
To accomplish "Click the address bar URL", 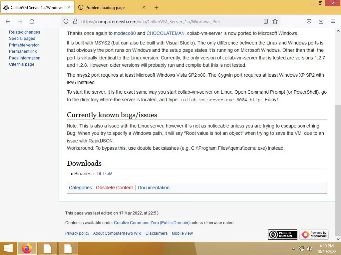I will [151, 22].
